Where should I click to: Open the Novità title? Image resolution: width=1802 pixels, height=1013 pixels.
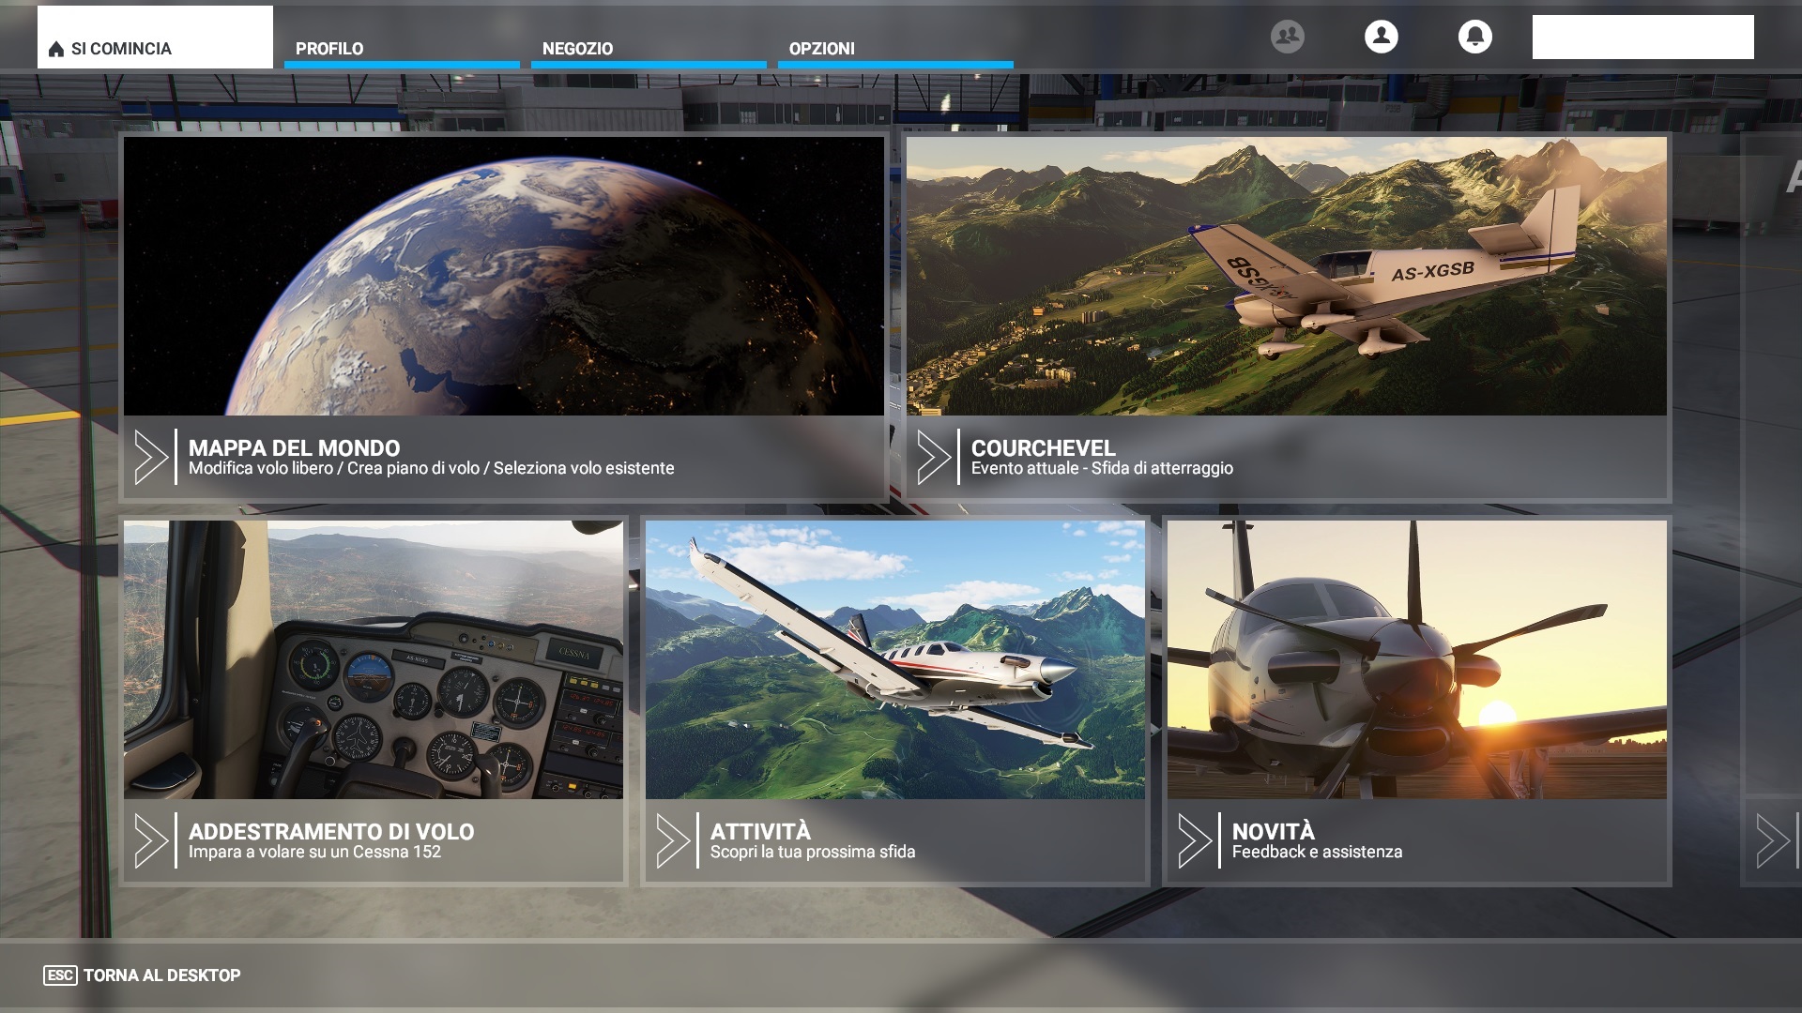(x=1274, y=832)
